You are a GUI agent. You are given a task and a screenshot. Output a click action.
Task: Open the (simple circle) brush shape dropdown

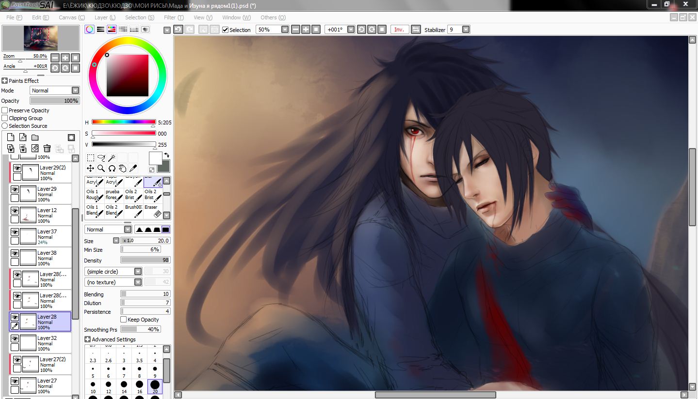click(113, 272)
